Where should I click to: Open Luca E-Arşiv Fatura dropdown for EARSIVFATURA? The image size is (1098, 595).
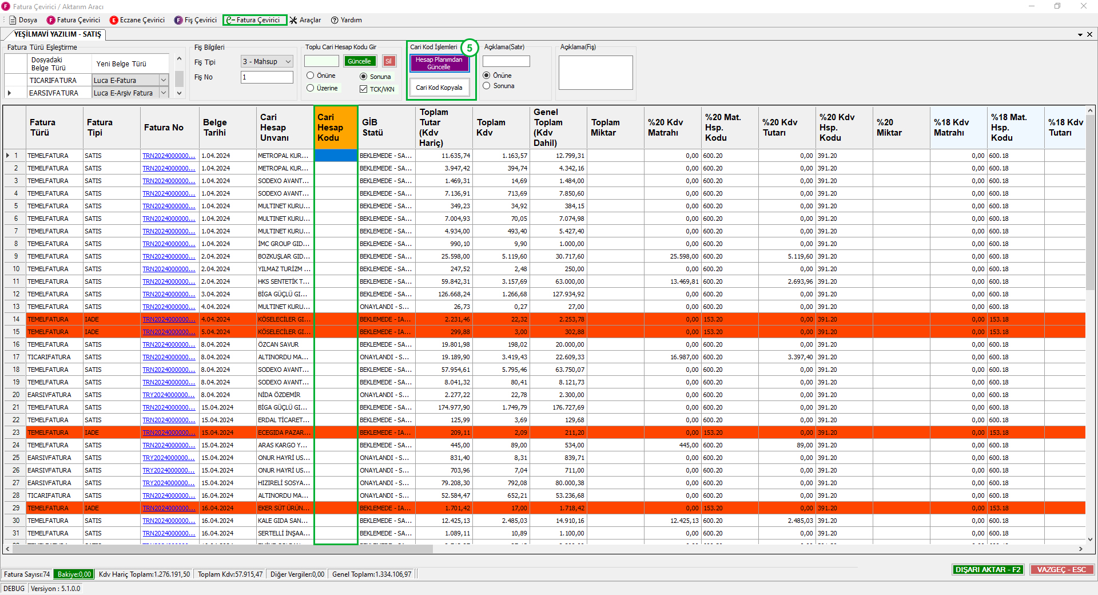(x=164, y=93)
